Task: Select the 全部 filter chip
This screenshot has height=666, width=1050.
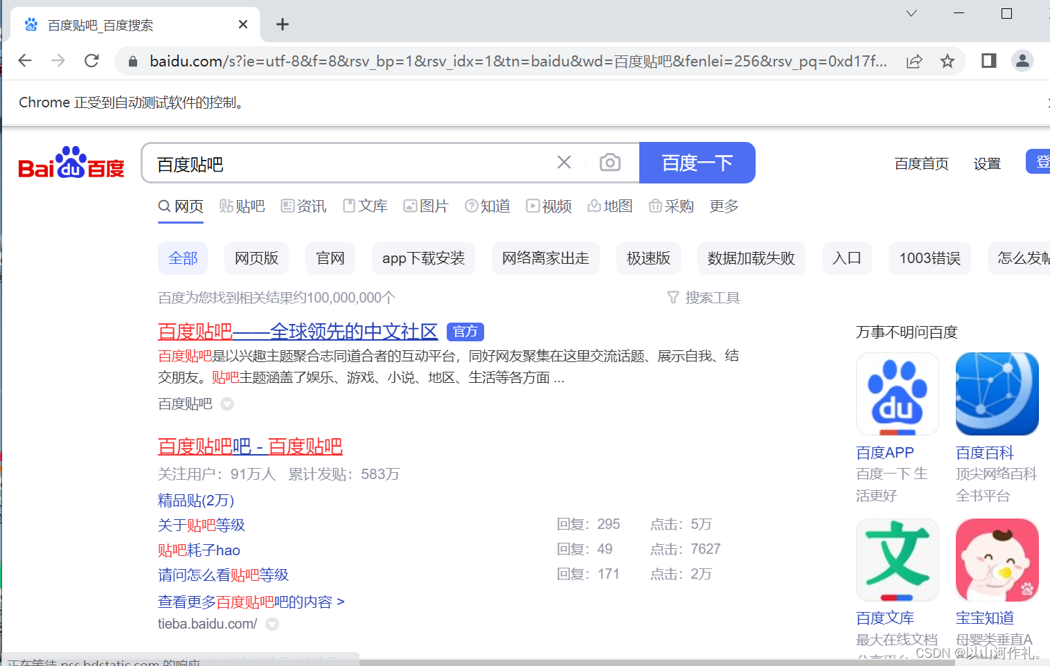Action: coord(183,258)
